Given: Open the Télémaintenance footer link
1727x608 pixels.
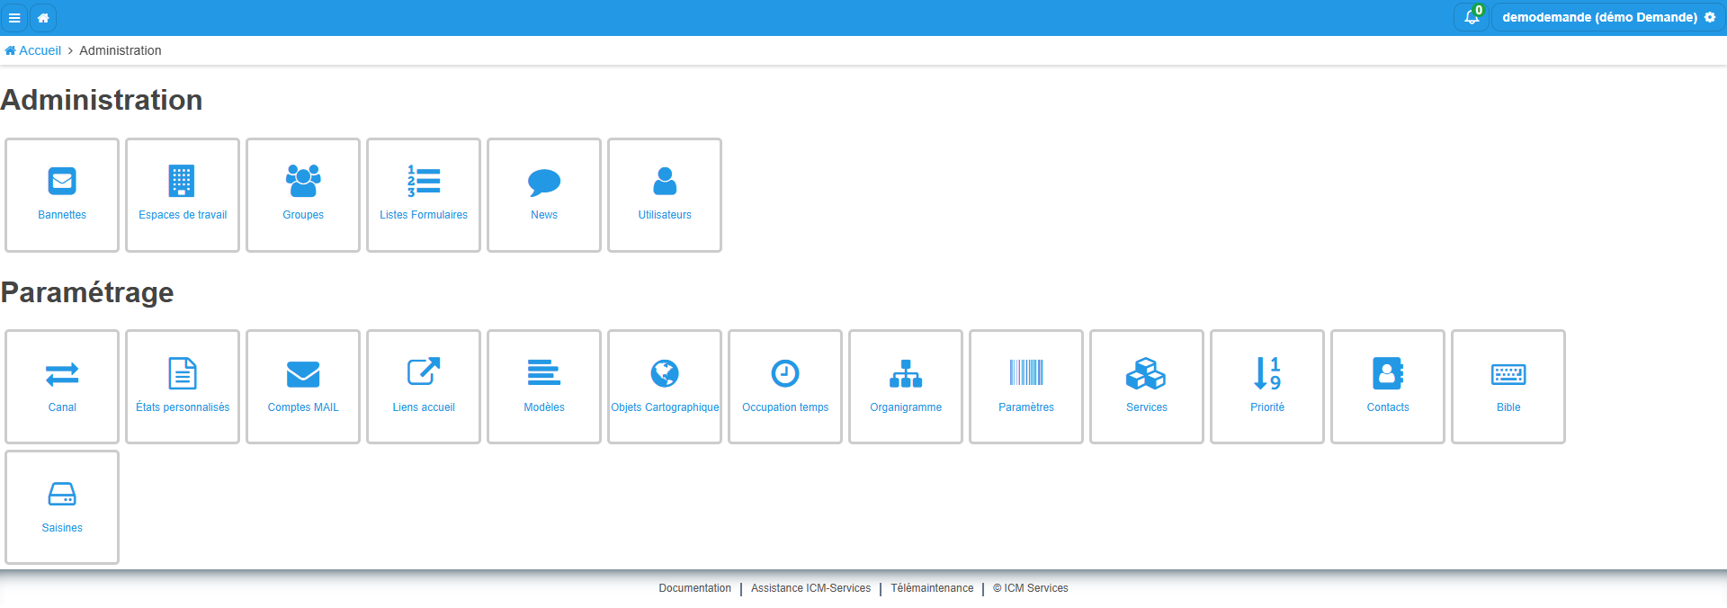Looking at the screenshot, I should point(932,588).
